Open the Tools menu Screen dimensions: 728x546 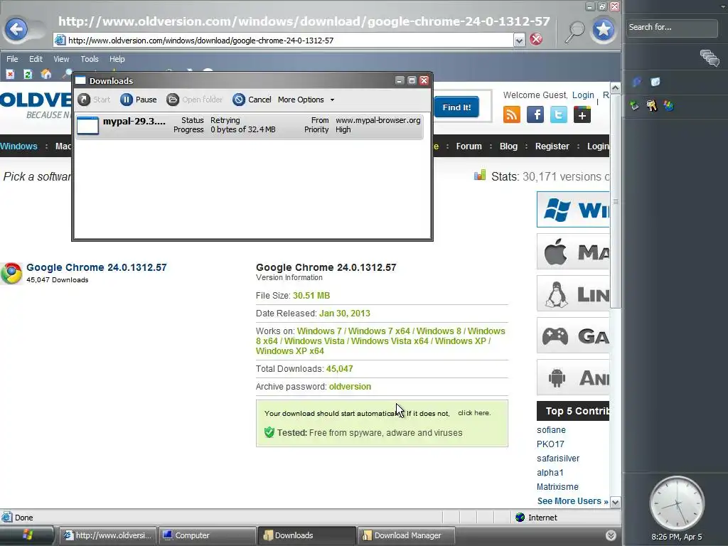click(x=90, y=59)
